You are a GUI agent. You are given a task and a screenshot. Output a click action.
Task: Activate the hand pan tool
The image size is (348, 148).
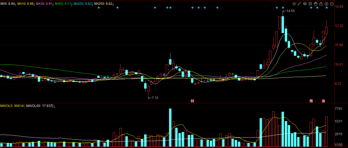[x=316, y=4]
